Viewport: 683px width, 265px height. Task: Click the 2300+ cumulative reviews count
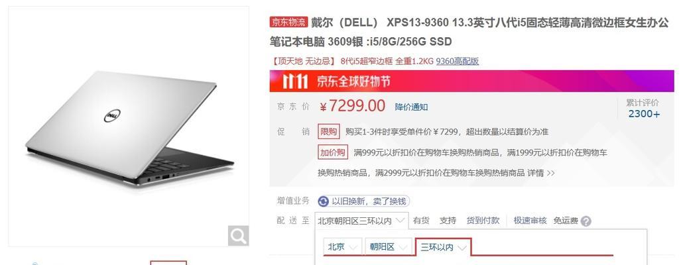click(x=644, y=114)
